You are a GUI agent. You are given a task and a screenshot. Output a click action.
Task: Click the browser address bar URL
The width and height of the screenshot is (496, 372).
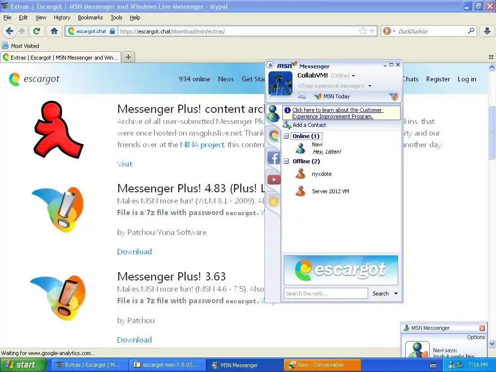point(237,31)
